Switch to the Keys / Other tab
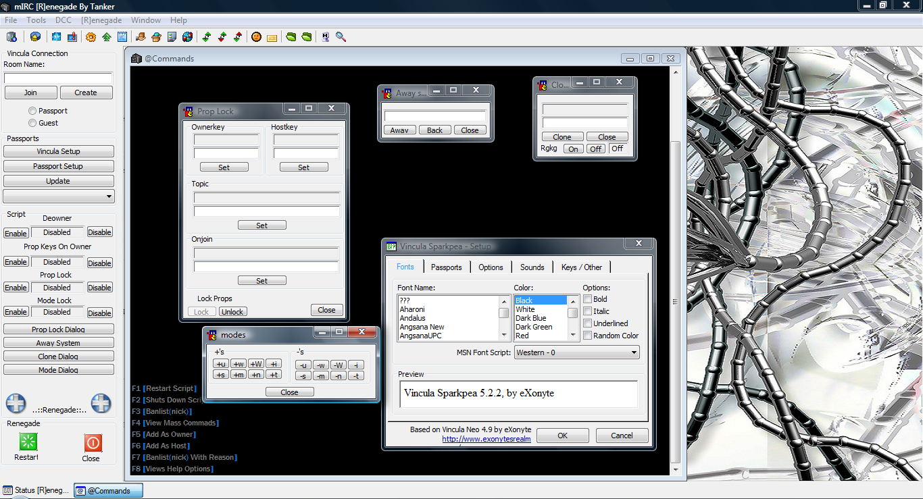Screen dimensions: 923x499 (x=582, y=267)
